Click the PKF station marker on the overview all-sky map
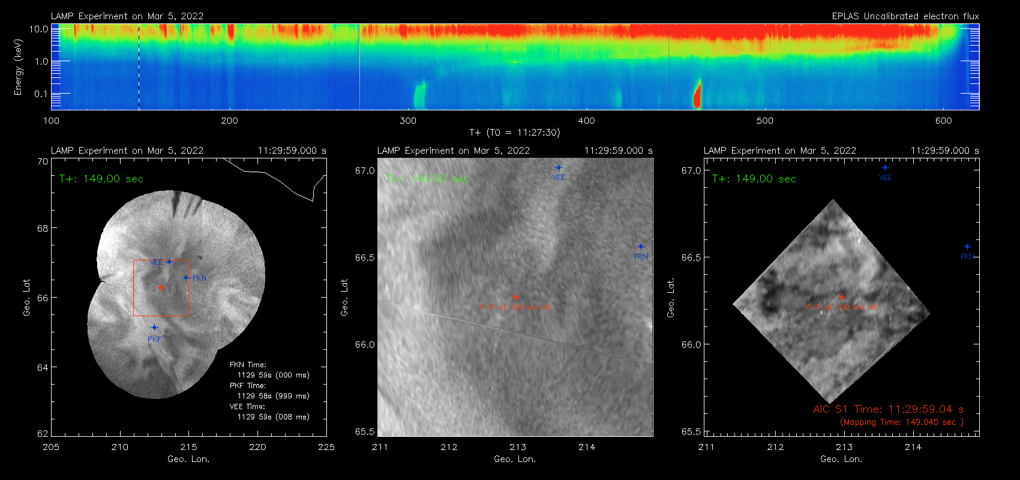 click(154, 327)
